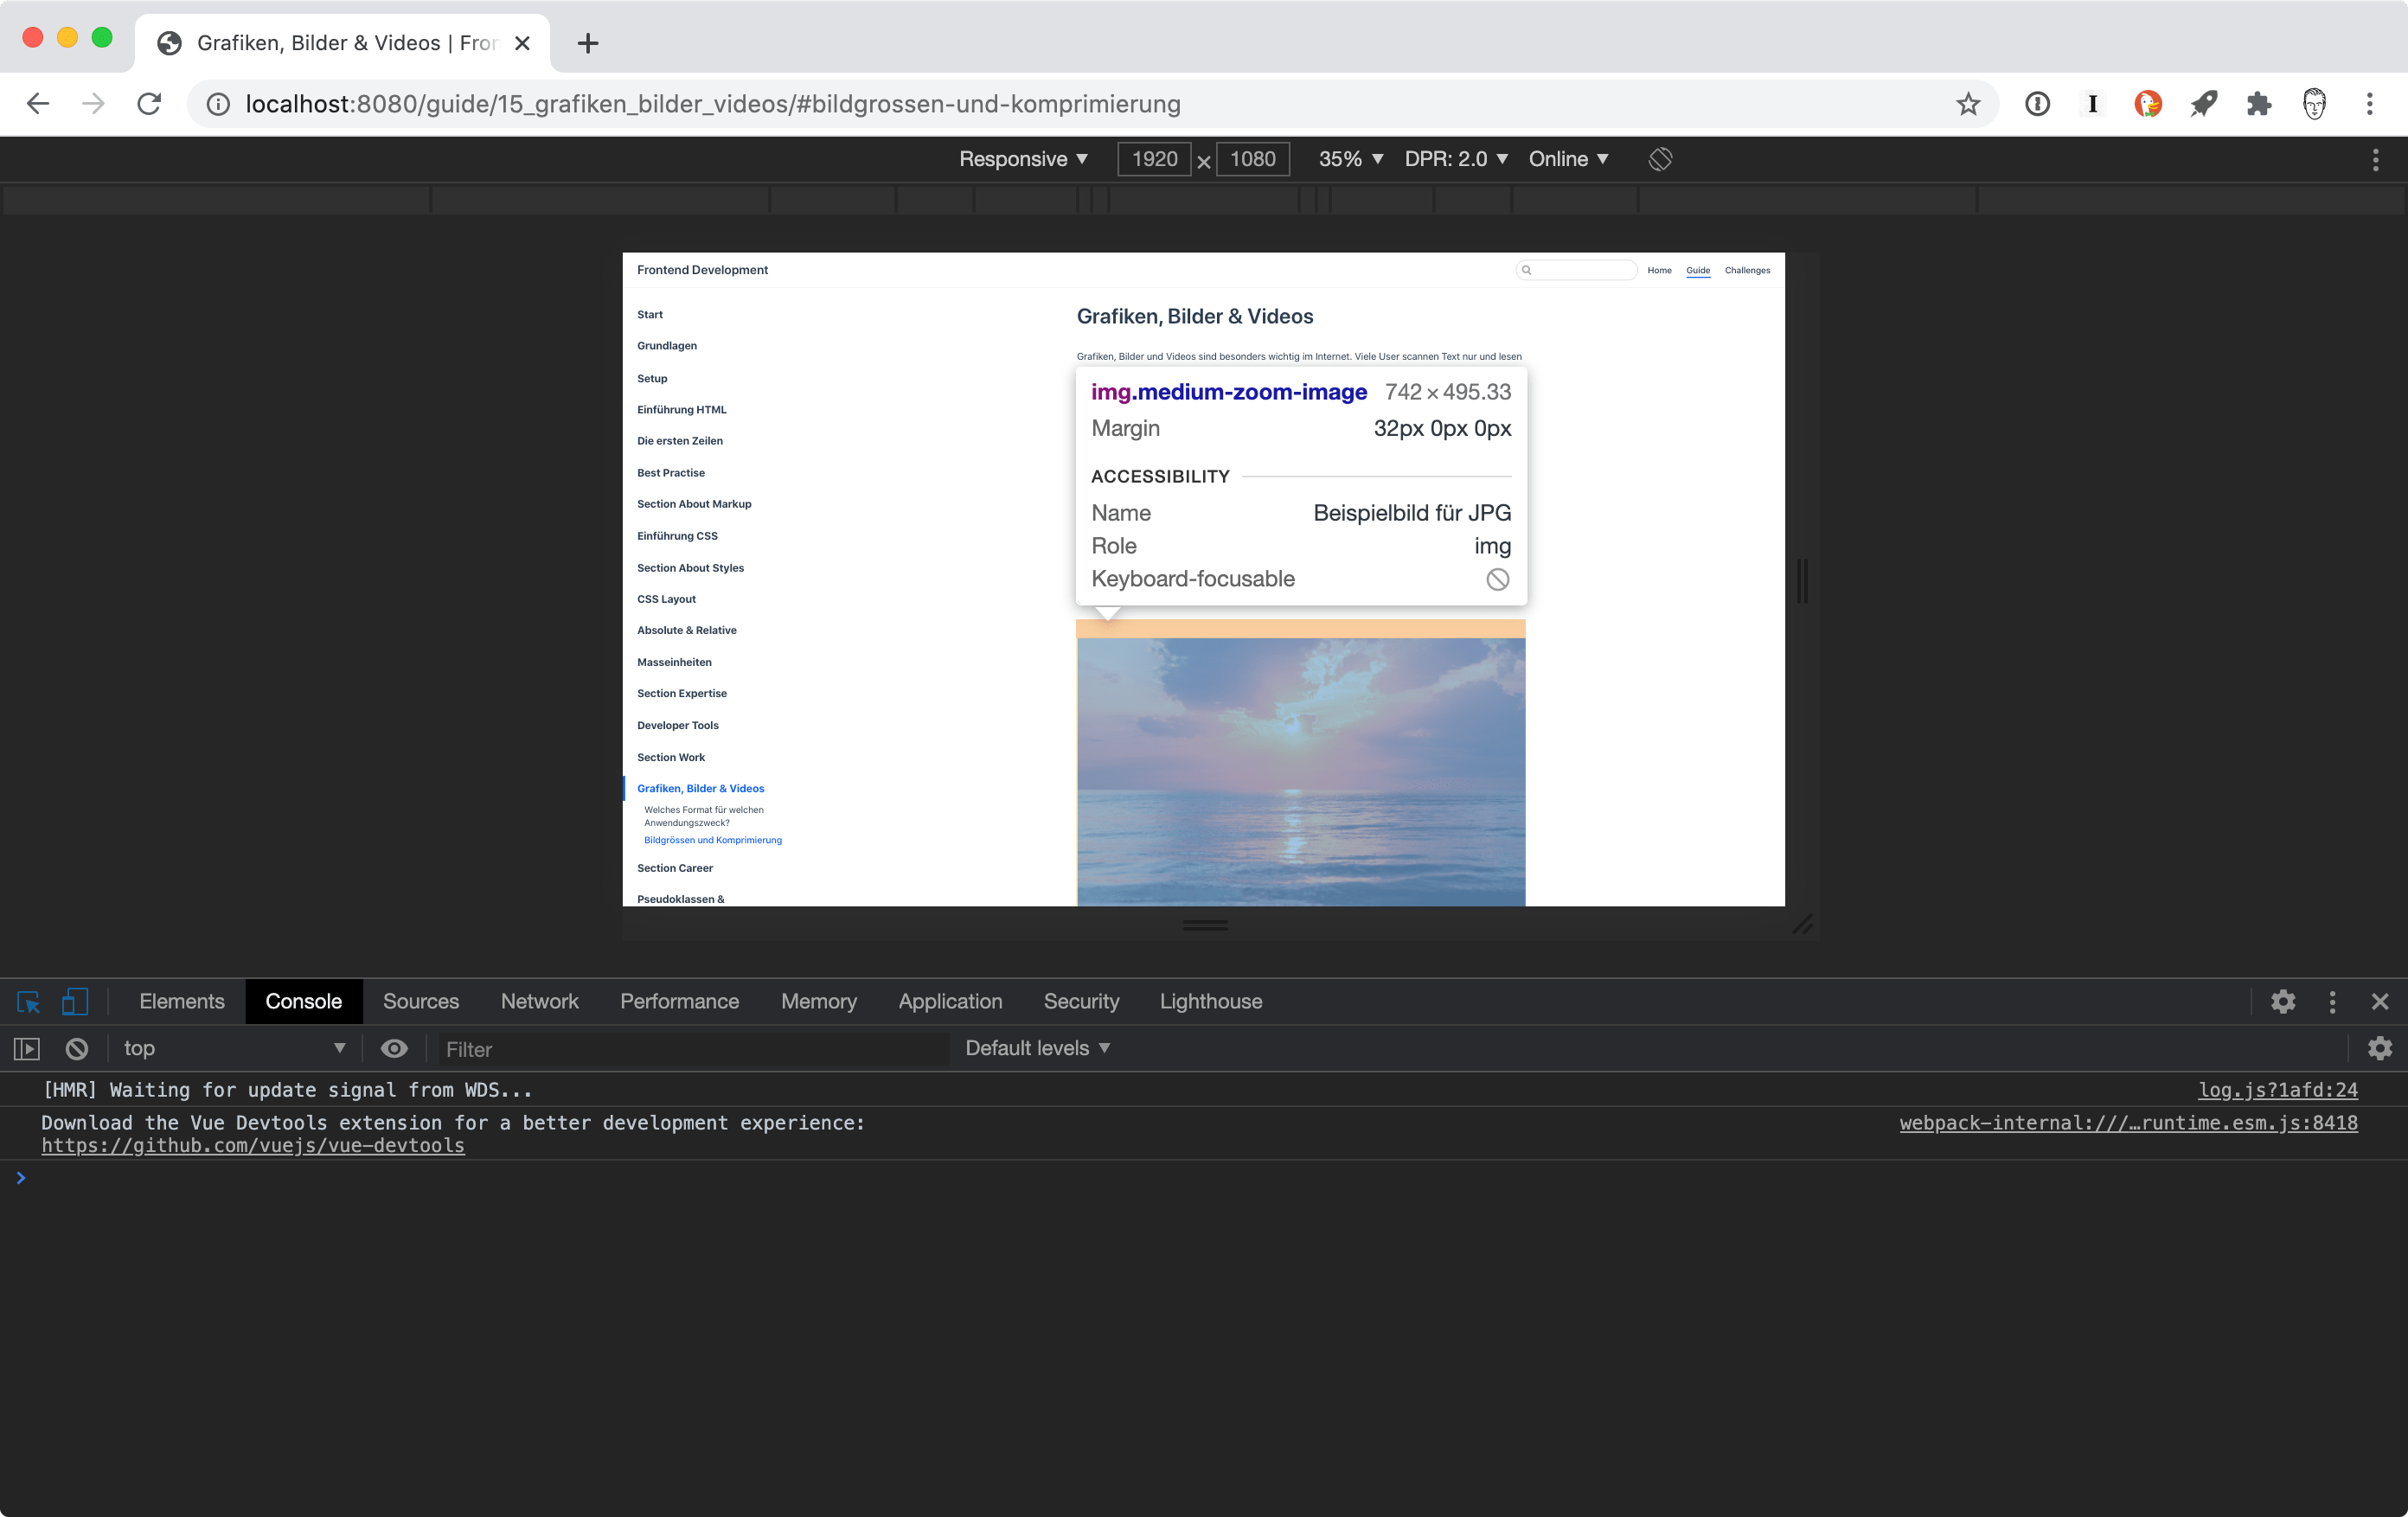Open the Chrome extensions puzzle icon

pyautogui.click(x=2258, y=104)
